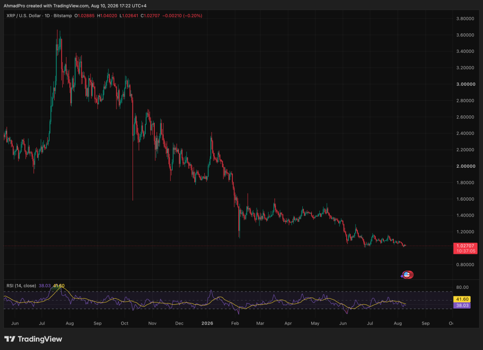Click the Sep label after 2026

coord(425,323)
